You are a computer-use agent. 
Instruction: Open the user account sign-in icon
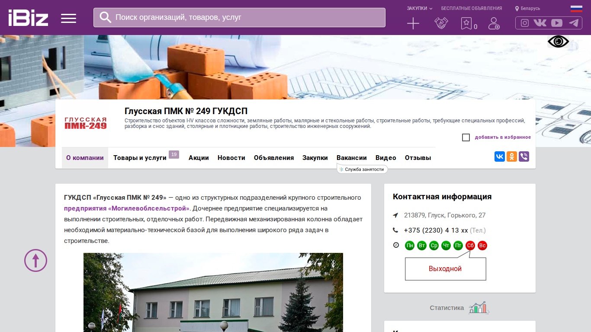tap(494, 23)
